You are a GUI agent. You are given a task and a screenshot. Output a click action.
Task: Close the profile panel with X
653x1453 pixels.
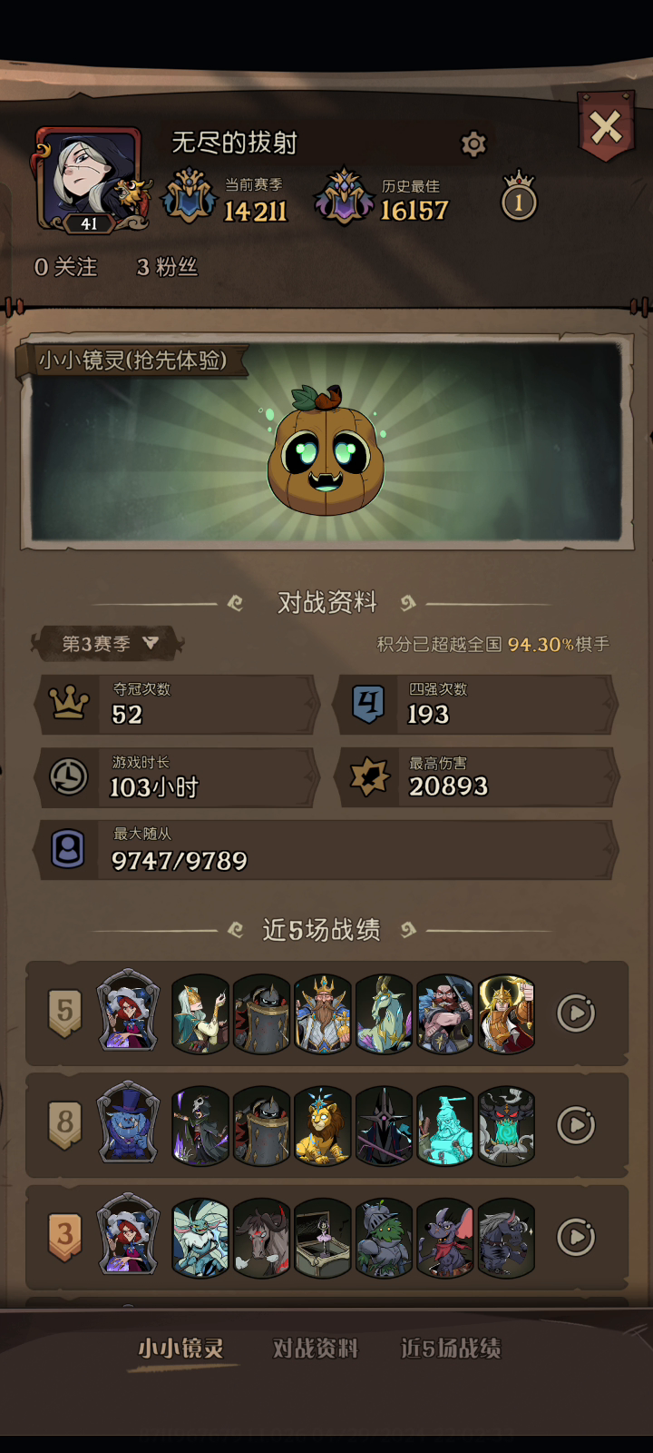(x=606, y=128)
